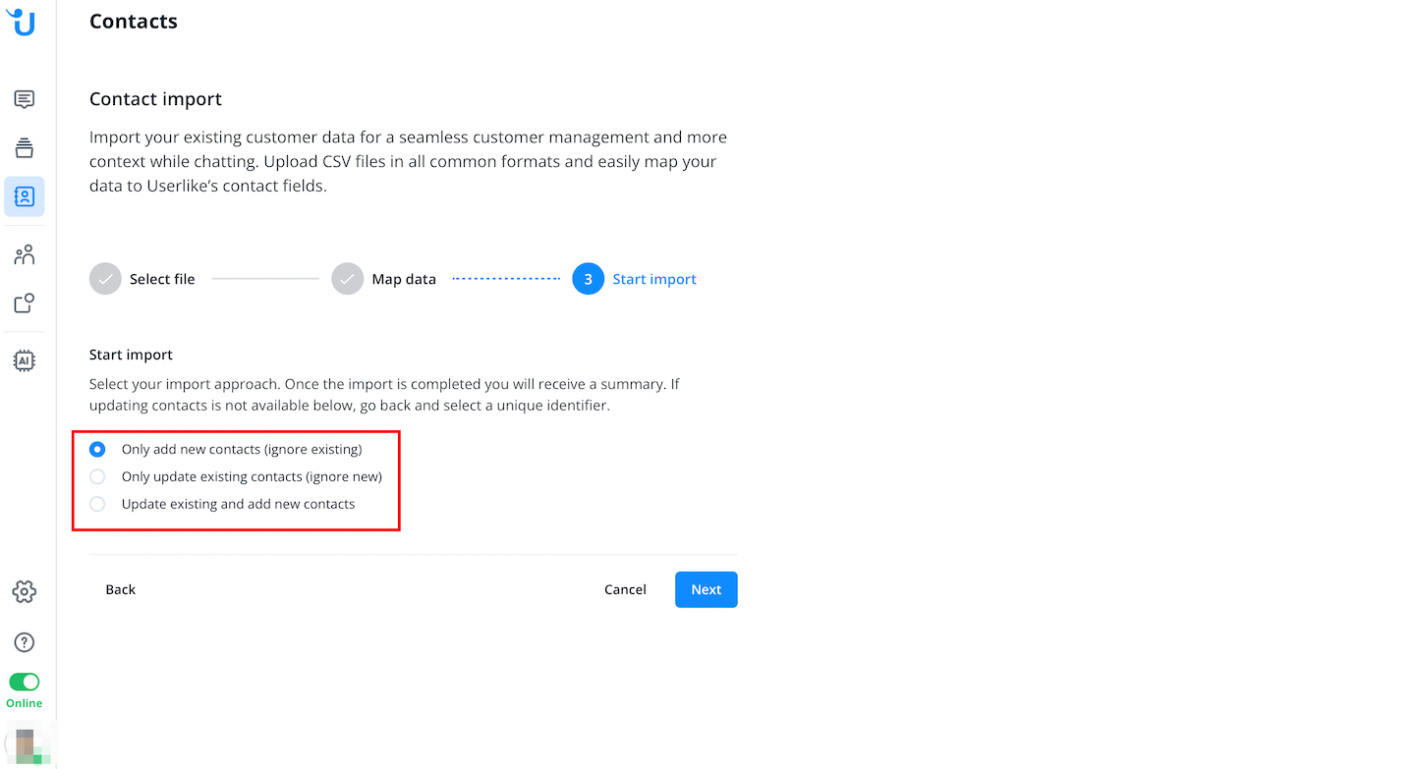This screenshot has width=1415, height=769.
Task: Open the stacked inbox icon in sidebar
Action: point(25,147)
